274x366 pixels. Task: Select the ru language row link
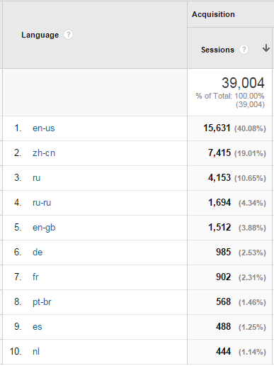coord(36,178)
